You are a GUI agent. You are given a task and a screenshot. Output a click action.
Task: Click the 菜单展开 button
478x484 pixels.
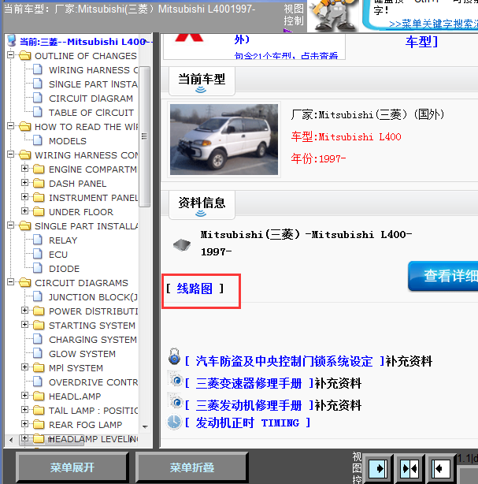pyautogui.click(x=72, y=467)
